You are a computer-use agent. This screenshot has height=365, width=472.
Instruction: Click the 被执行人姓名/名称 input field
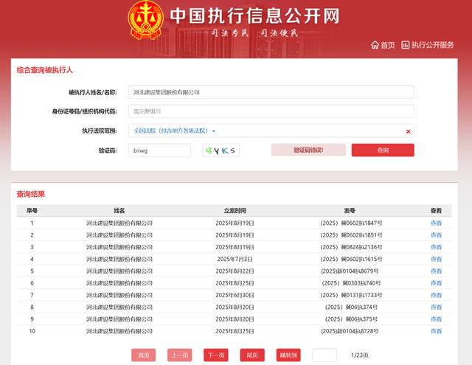pos(271,92)
